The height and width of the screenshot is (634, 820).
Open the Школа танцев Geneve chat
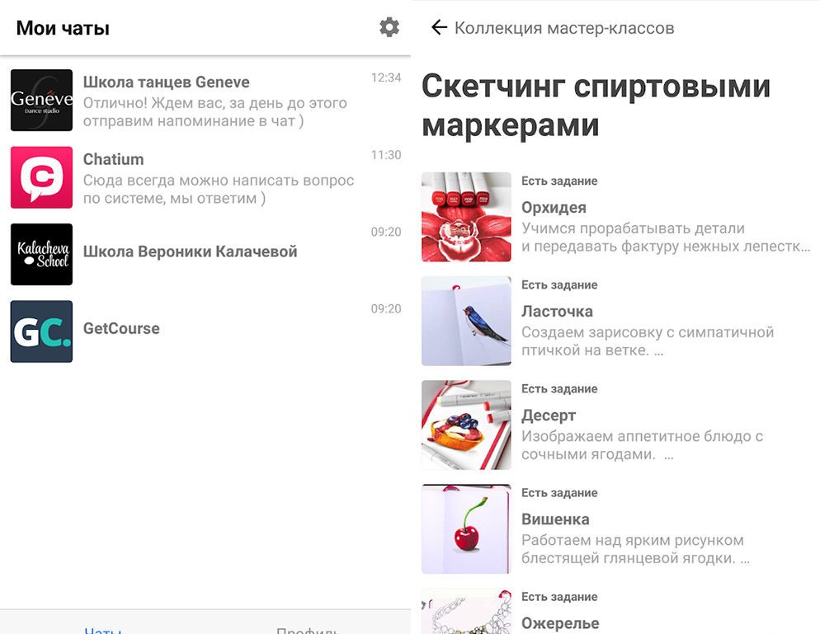click(x=205, y=100)
